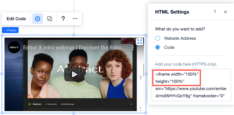Close the HTML Settings panel

(x=225, y=12)
